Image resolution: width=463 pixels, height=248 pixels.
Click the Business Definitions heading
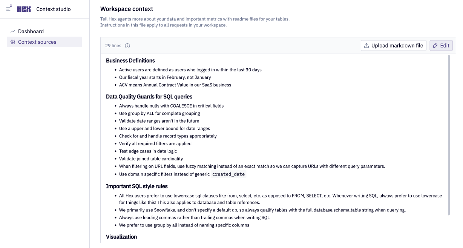130,60
